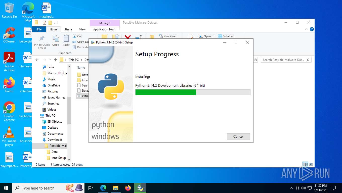Image resolution: width=342 pixels, height=193 pixels.
Task: Select 3D Objects under This PC
Action: pos(55,122)
